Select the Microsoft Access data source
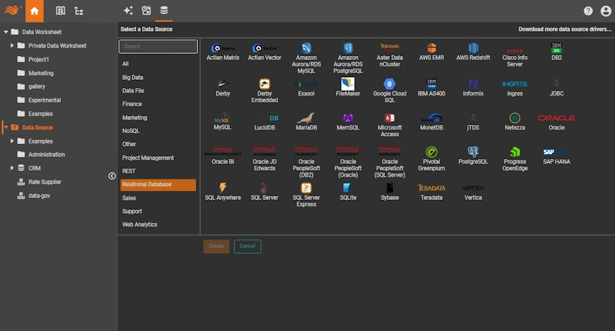Image resolution: width=615 pixels, height=331 pixels. click(x=389, y=124)
